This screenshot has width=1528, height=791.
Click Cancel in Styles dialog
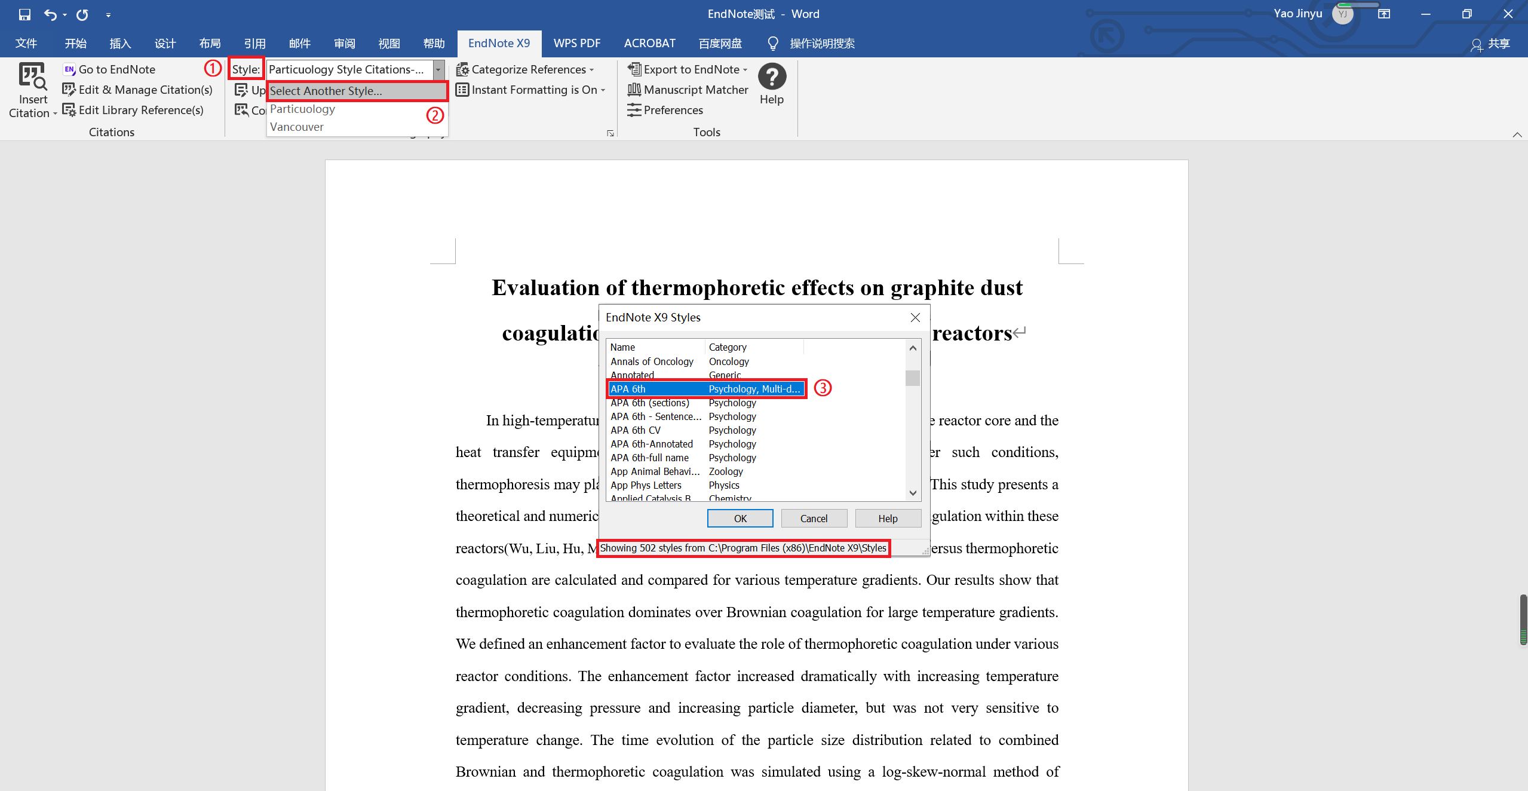(814, 519)
